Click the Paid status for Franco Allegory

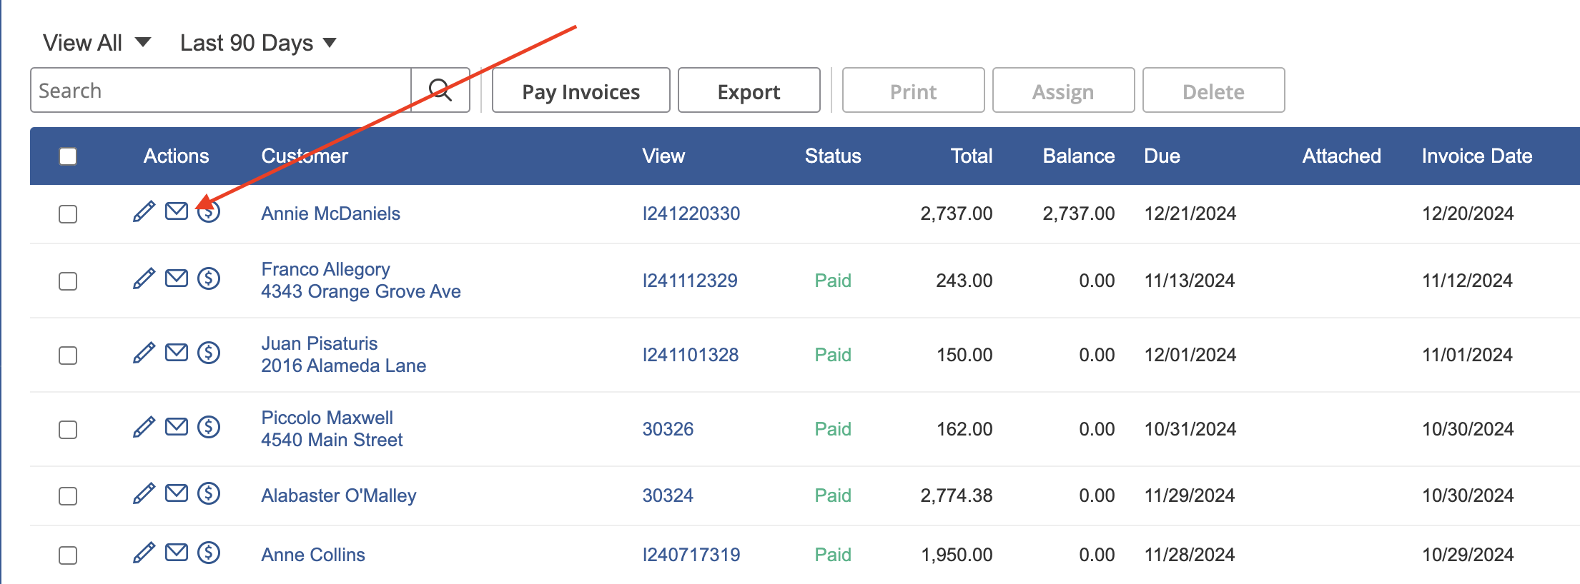pos(833,281)
